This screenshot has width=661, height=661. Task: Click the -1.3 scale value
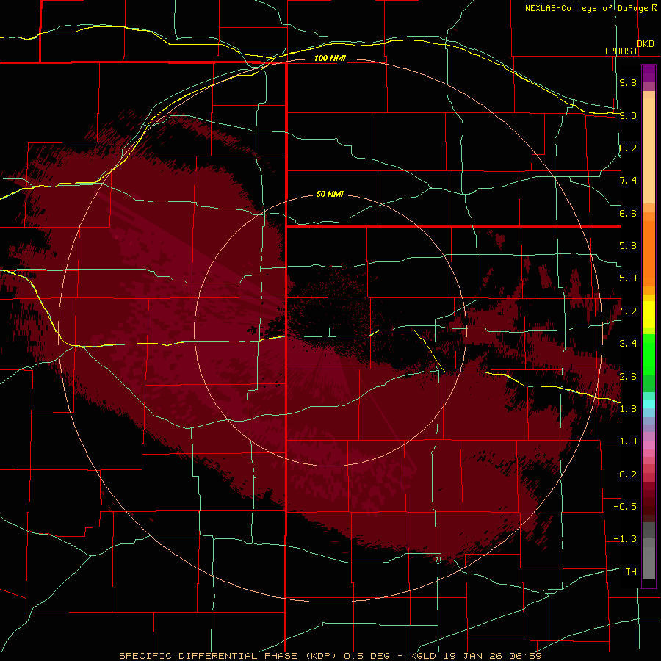pos(625,539)
